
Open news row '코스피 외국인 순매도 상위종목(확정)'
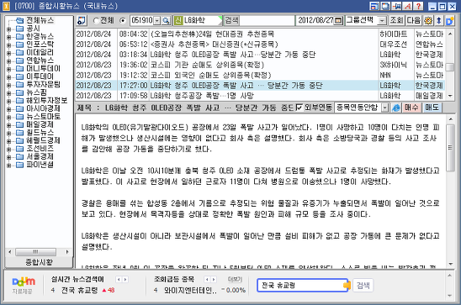click(x=260, y=75)
